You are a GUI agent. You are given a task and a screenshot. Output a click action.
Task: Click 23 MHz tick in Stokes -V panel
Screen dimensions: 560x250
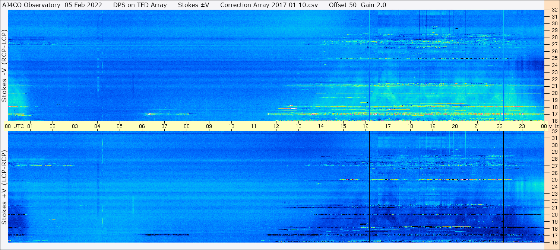554,72
